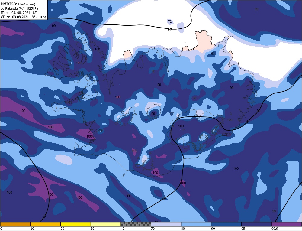Click the dark orange 0–10 legend swatch
302x231 pixels.
click(x=15, y=224)
